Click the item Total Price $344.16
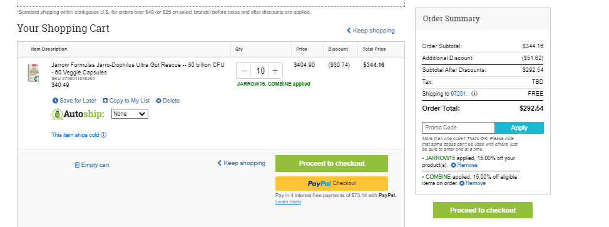 pos(374,65)
